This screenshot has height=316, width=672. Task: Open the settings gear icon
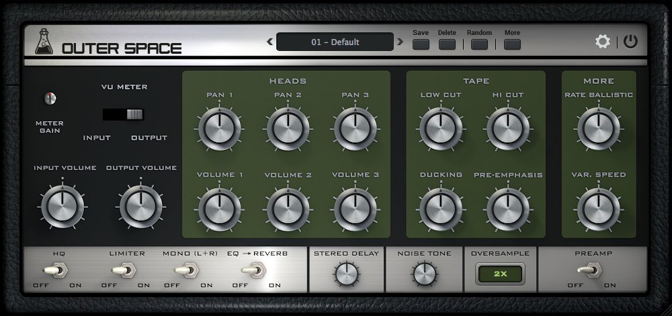[603, 42]
